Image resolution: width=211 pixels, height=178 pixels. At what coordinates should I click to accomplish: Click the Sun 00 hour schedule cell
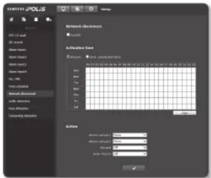click(88, 71)
